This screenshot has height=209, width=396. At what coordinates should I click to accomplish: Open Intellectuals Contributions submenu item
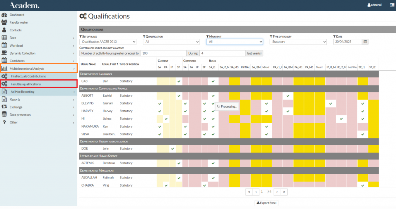pyautogui.click(x=28, y=76)
